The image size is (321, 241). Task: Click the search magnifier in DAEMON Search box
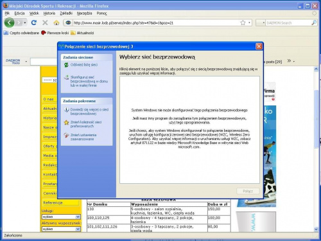314,22
